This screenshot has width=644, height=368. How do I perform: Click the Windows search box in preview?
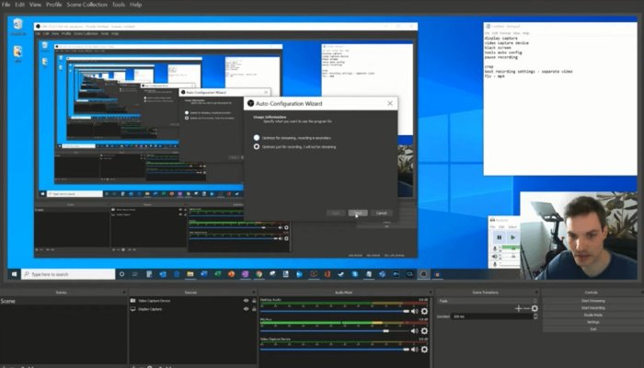click(x=69, y=274)
